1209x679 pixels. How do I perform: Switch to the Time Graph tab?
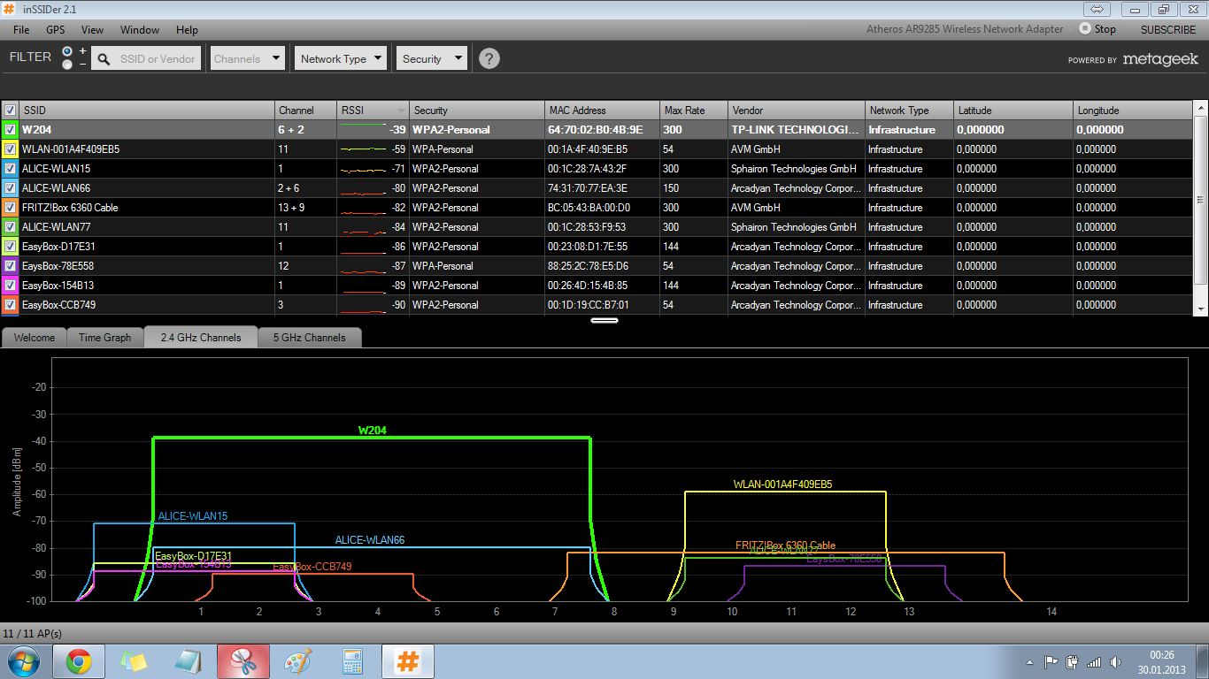click(104, 338)
